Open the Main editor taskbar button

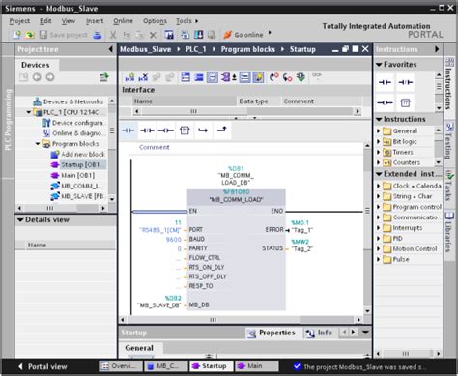pos(256,366)
